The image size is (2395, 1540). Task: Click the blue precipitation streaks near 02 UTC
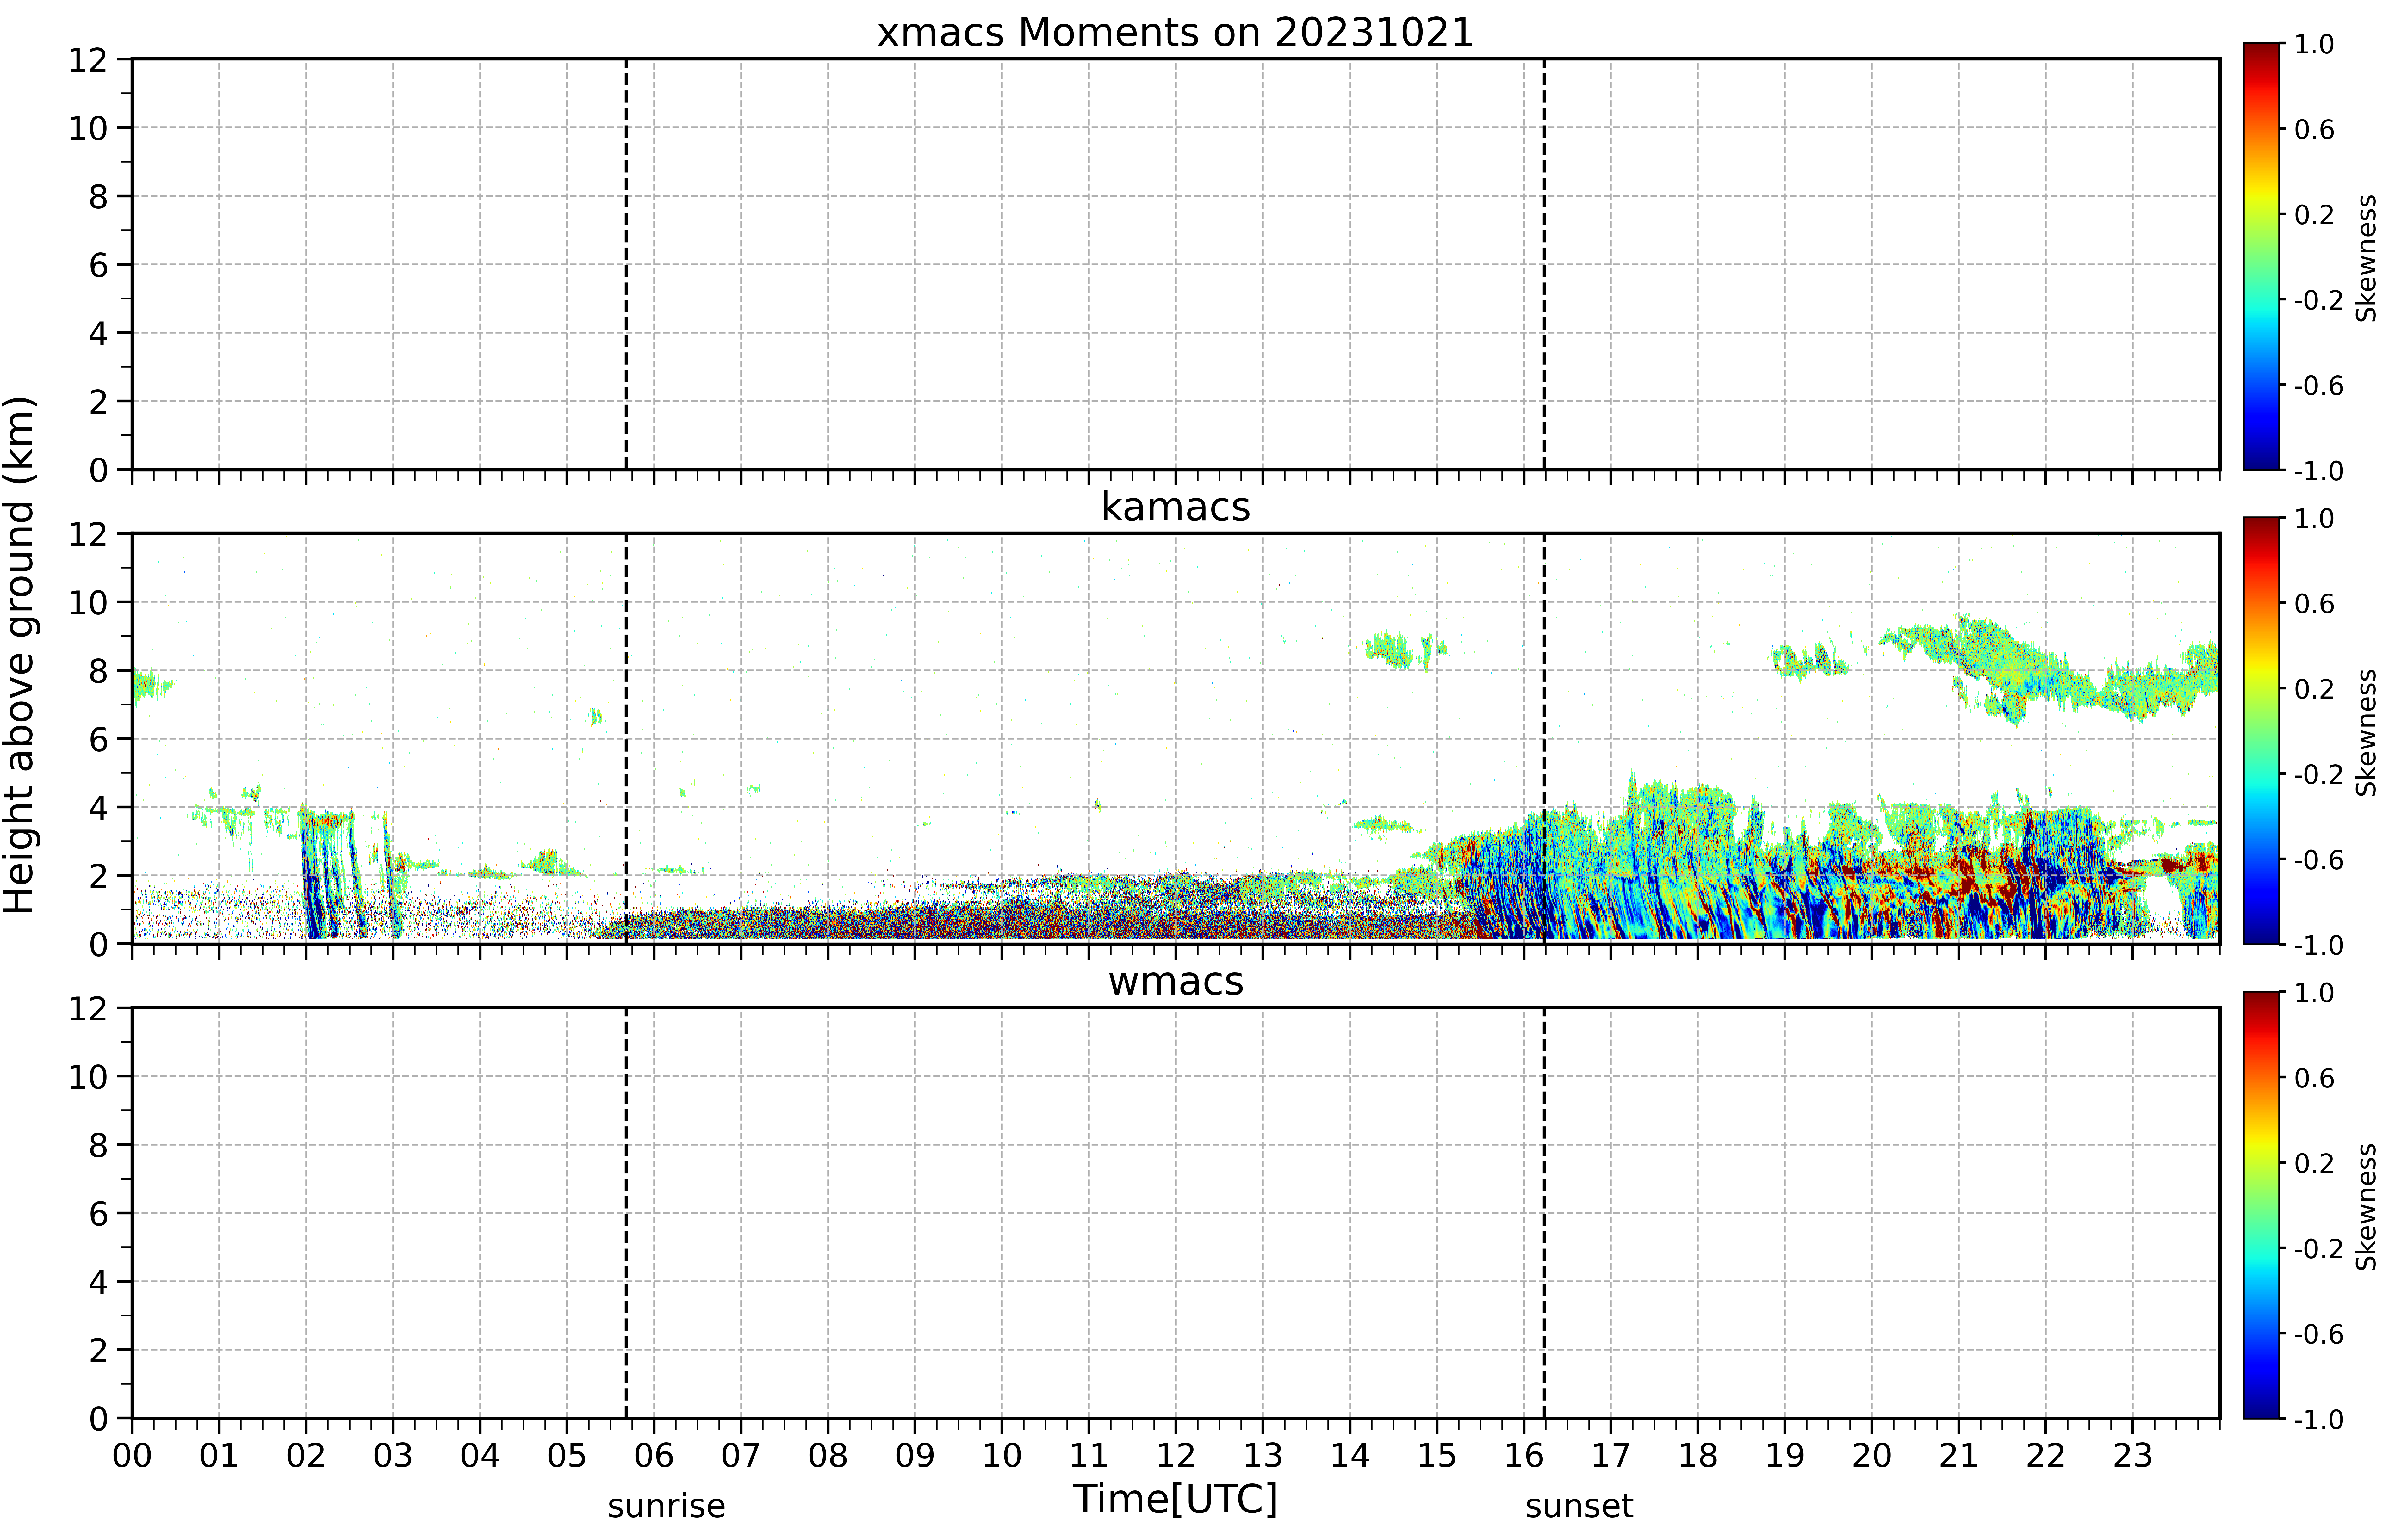click(x=330, y=875)
